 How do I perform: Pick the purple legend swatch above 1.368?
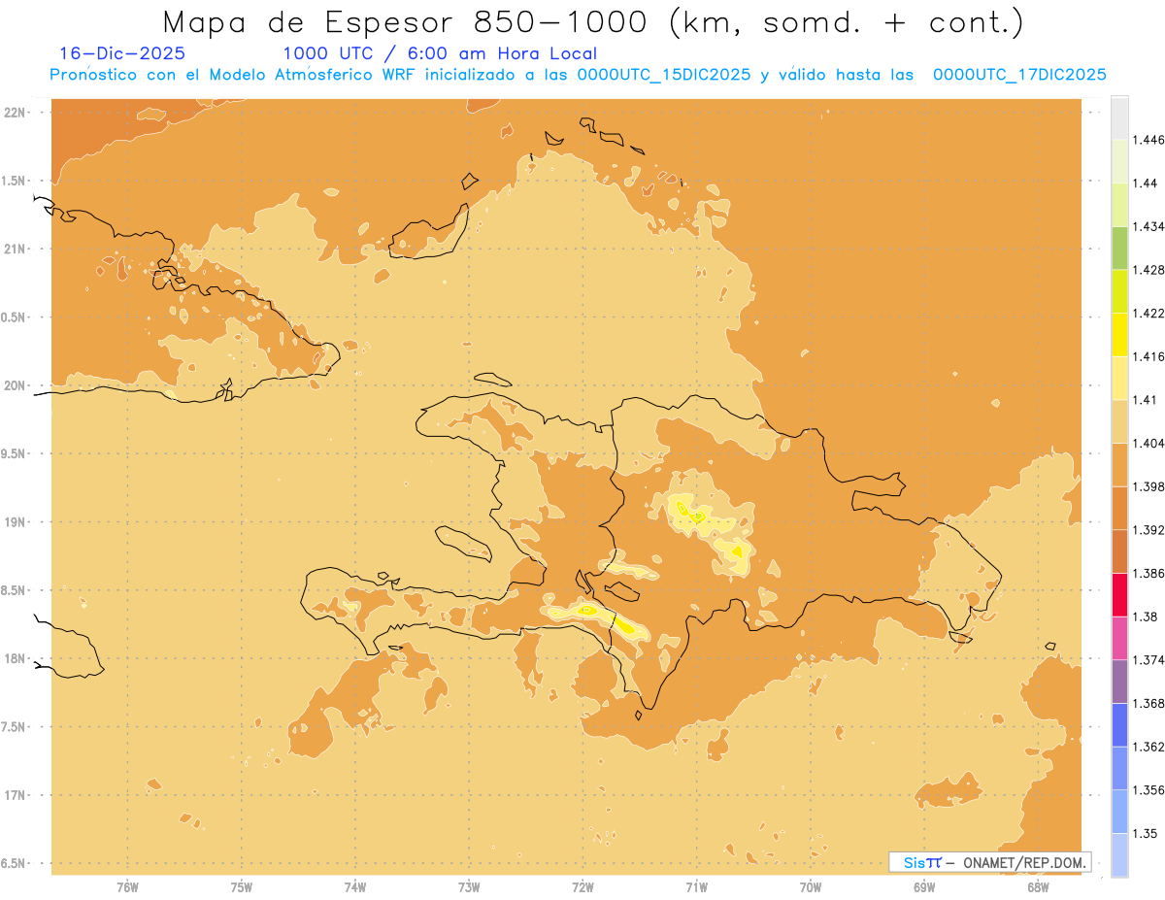pyautogui.click(x=1119, y=681)
